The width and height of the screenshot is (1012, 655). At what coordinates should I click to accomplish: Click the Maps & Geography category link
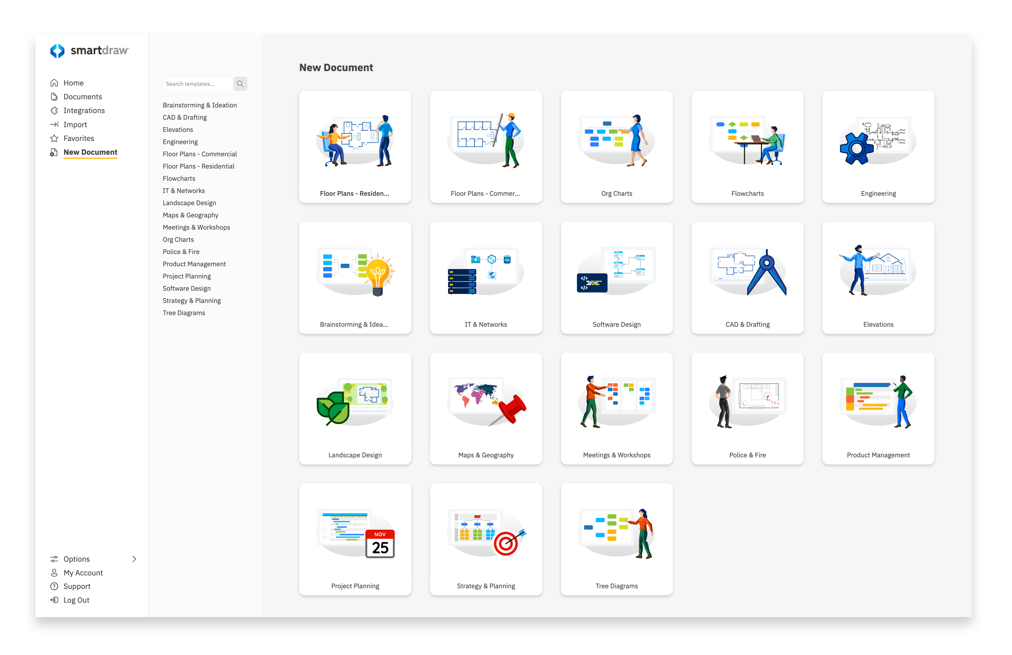(190, 215)
